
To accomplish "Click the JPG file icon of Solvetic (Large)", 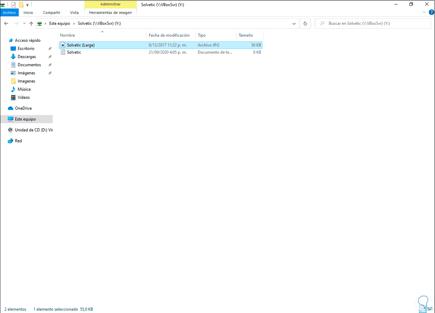I will click(63, 45).
